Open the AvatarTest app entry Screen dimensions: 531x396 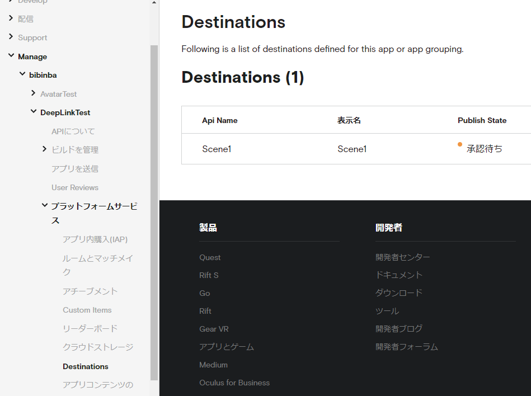(59, 94)
